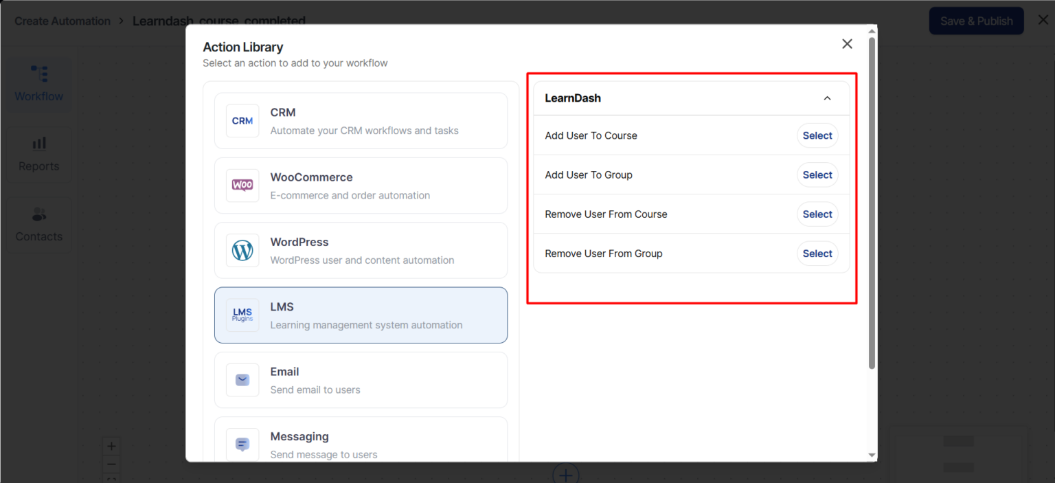Open the Contacts panel in the sidebar
This screenshot has height=483, width=1055.
coord(38,225)
